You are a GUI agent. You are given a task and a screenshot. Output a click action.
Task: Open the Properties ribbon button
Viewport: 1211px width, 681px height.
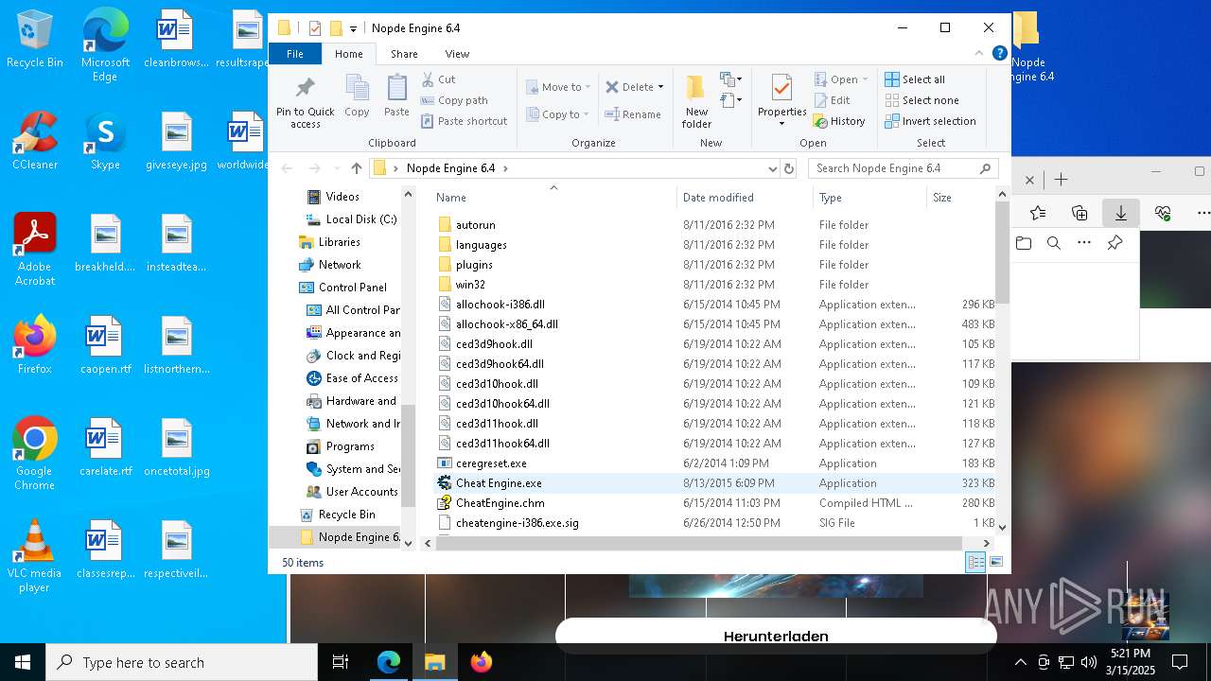(x=781, y=100)
